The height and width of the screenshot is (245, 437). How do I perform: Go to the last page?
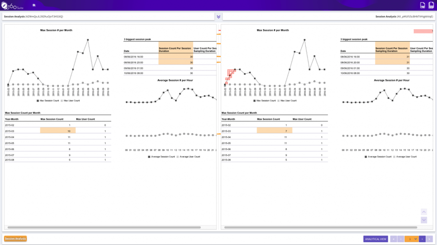(430, 239)
